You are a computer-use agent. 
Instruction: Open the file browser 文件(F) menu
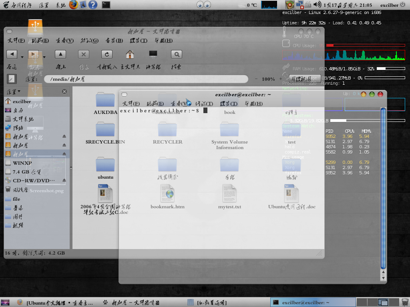16,40
